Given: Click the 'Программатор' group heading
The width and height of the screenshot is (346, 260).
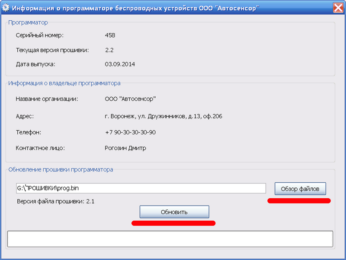Looking at the screenshot, I should pos(28,22).
